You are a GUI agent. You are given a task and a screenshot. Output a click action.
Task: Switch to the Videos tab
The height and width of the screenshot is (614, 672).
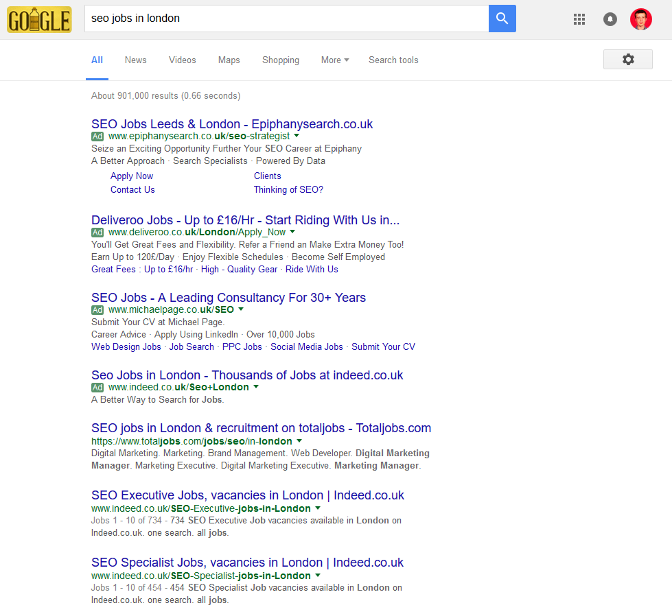coord(182,60)
